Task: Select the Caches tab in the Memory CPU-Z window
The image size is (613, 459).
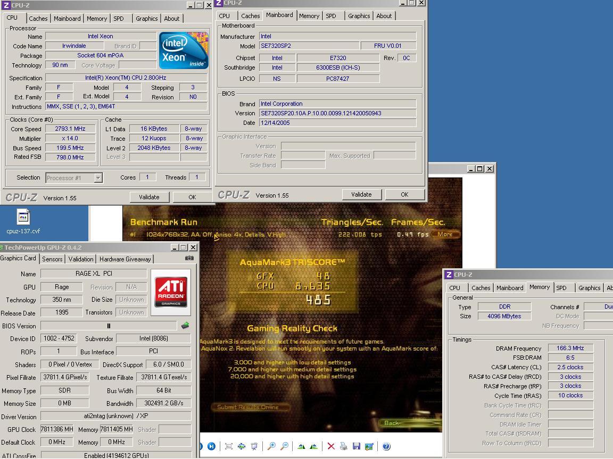Action: [x=481, y=287]
